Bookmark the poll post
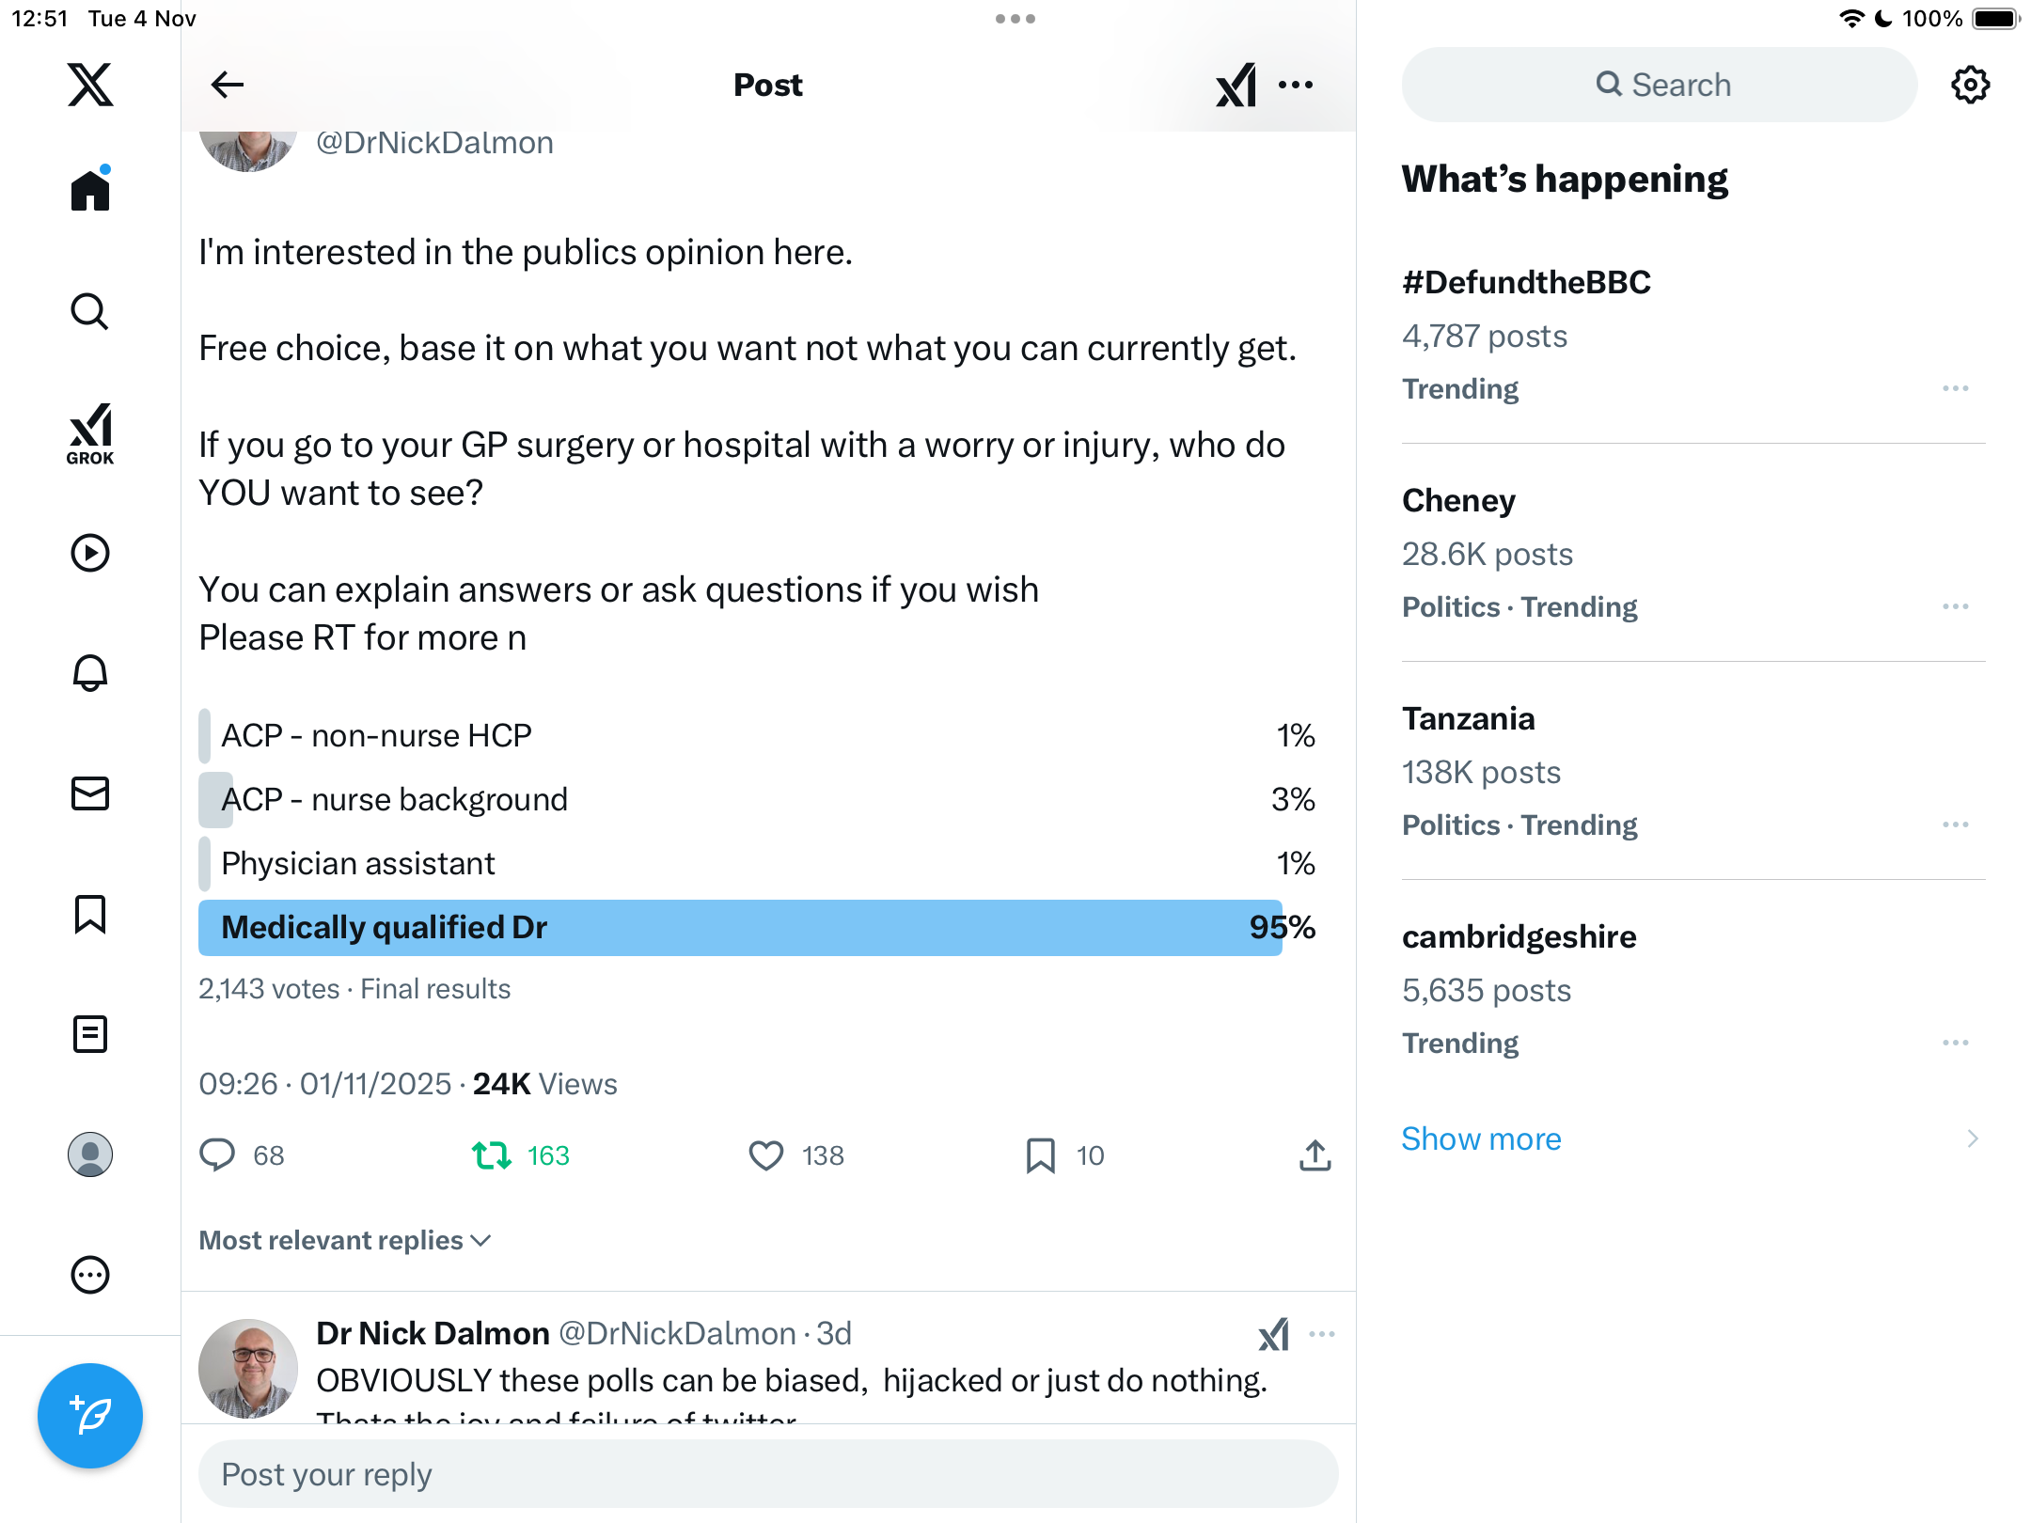 coord(1040,1155)
